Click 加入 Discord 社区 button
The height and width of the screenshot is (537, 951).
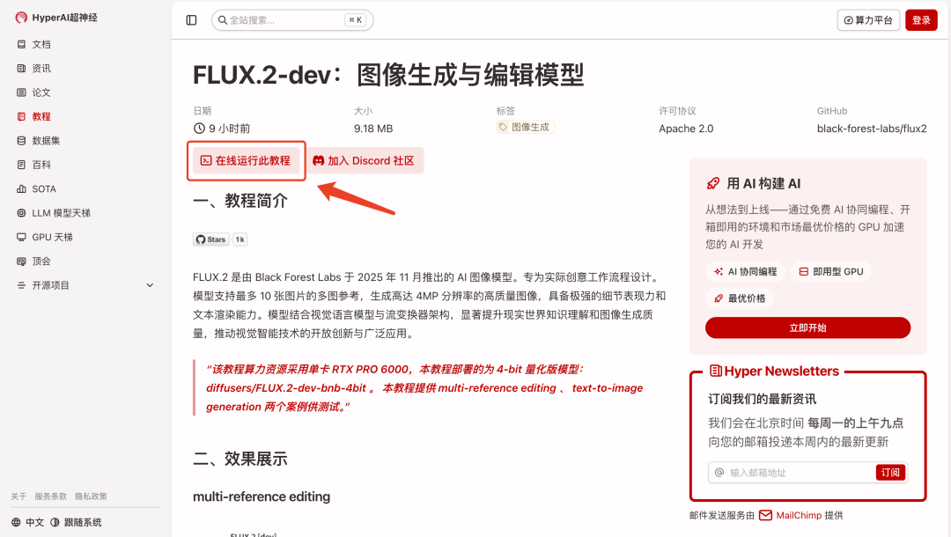364,161
